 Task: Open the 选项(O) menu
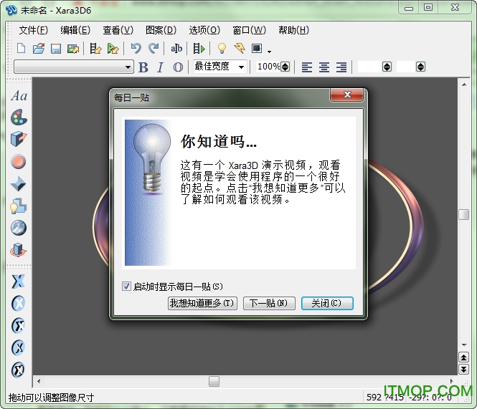[x=204, y=30]
